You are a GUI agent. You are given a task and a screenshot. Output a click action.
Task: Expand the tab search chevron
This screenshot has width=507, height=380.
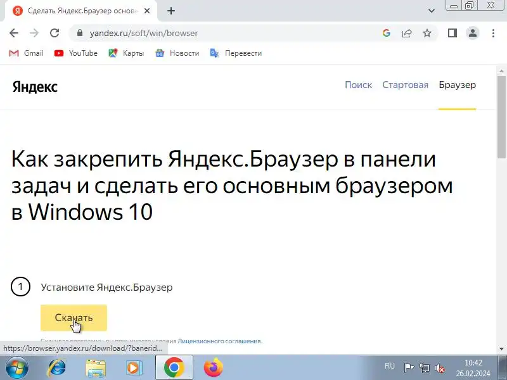[432, 11]
